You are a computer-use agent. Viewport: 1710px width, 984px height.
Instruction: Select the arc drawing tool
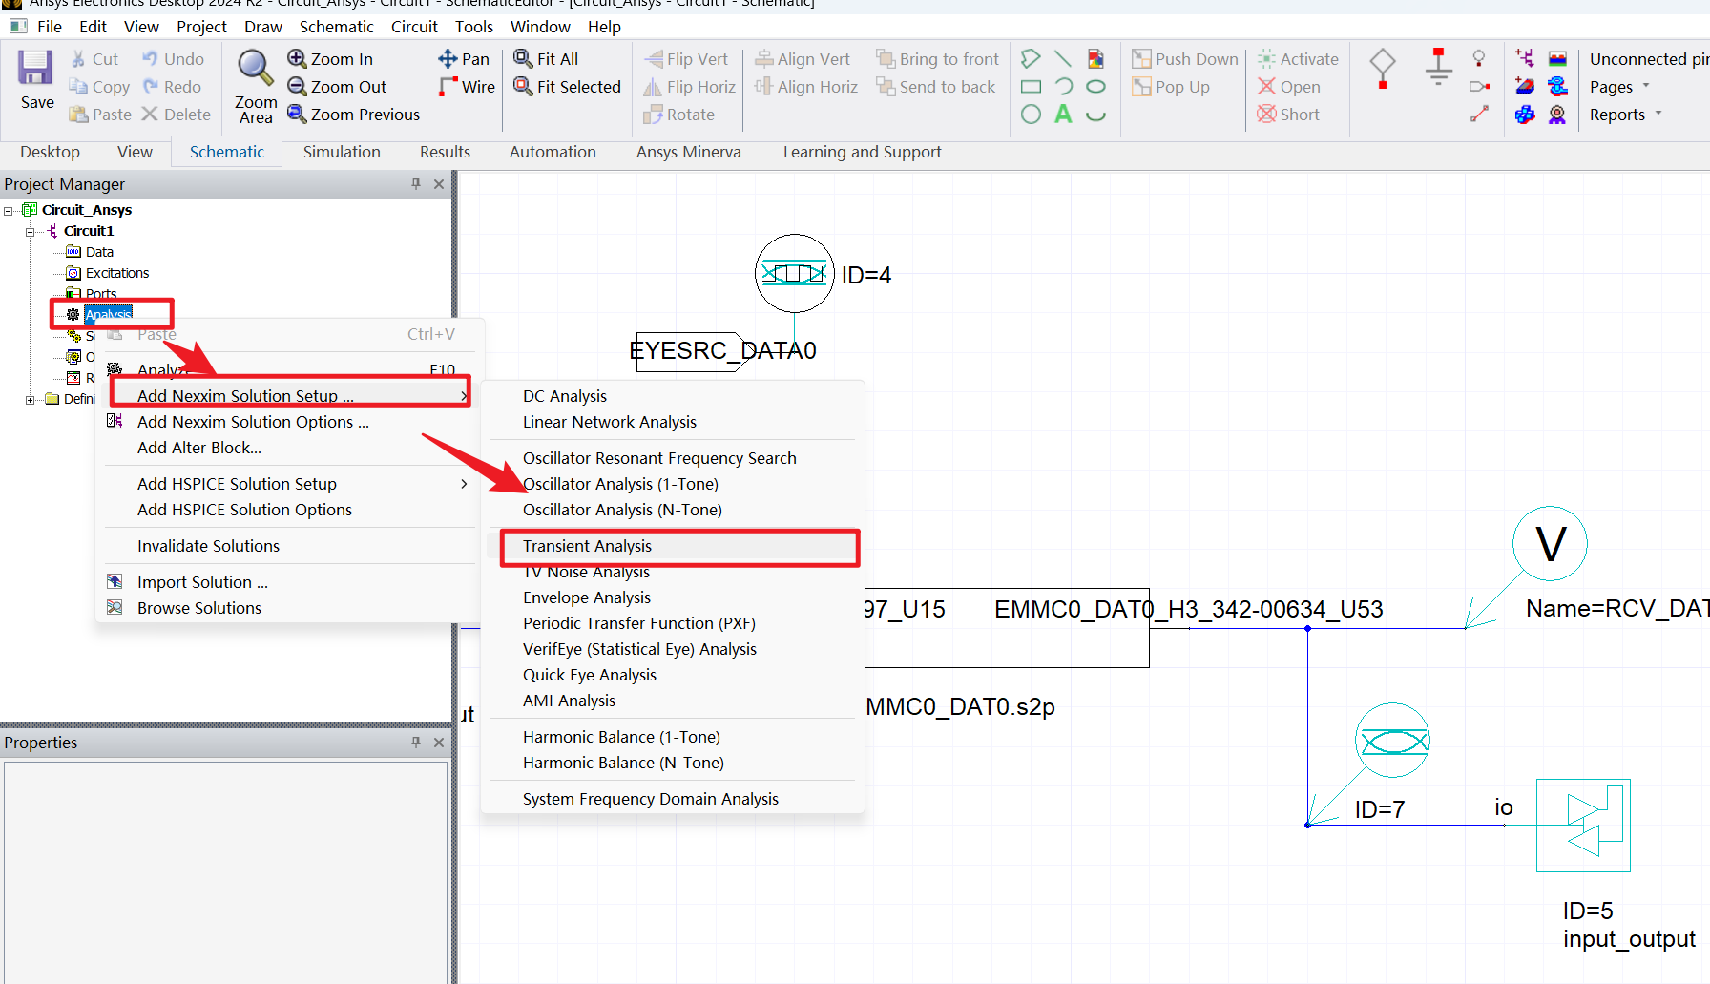(x=1063, y=87)
